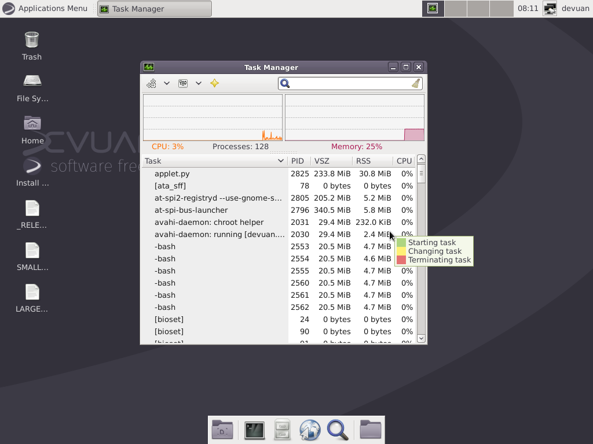Click the yellow star highlight icon in Task Manager
The height and width of the screenshot is (444, 593).
point(214,83)
